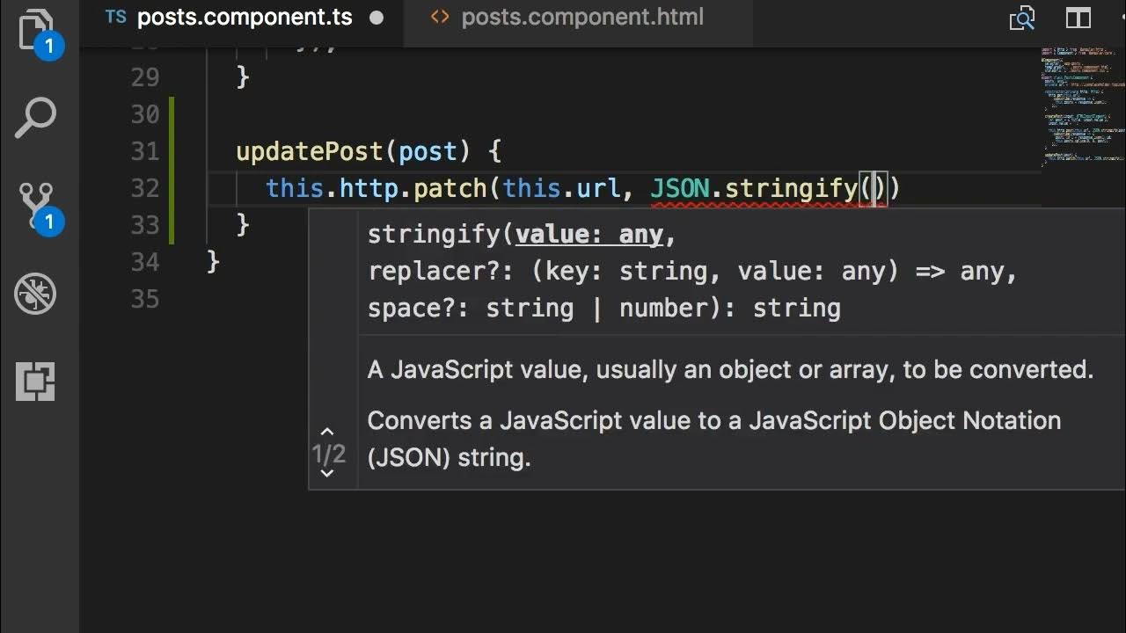Show next signature with down chevron
This screenshot has width=1126, height=633.
327,474
